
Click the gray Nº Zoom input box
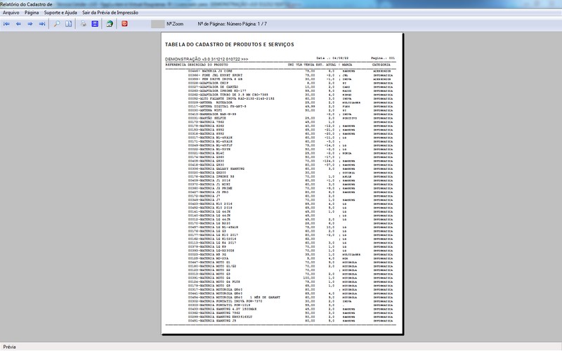point(157,24)
